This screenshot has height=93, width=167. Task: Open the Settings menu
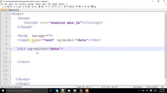click(38, 4)
